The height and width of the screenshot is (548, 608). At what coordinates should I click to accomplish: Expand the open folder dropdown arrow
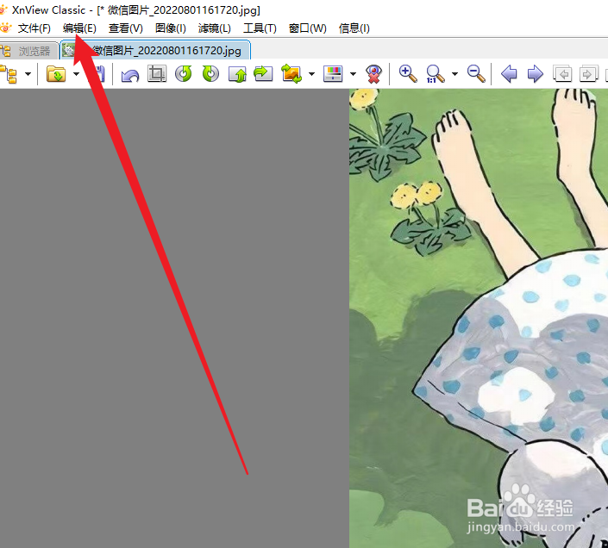77,74
